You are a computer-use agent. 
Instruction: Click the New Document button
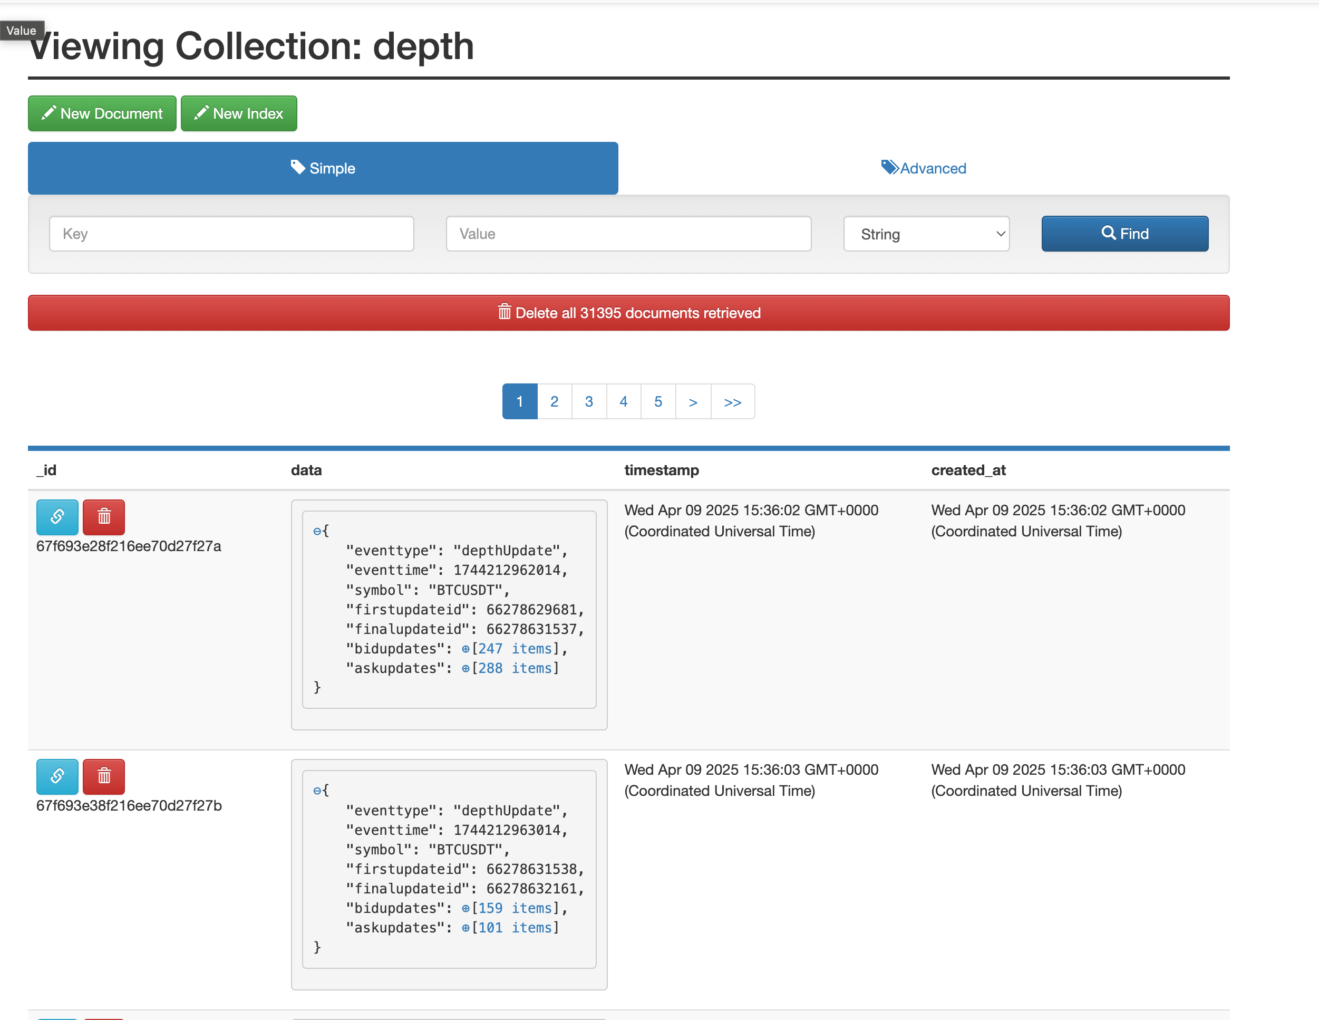pyautogui.click(x=102, y=113)
